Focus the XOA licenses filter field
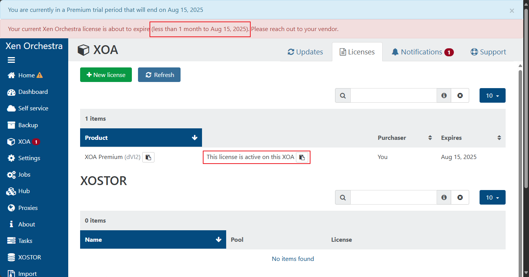 pos(393,95)
